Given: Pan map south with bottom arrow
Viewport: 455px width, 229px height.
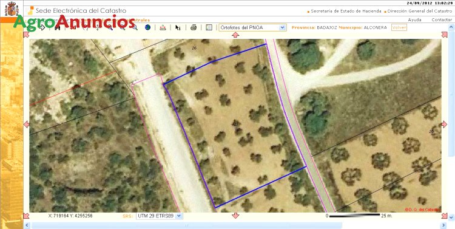Looking at the screenshot, I should point(235,216).
